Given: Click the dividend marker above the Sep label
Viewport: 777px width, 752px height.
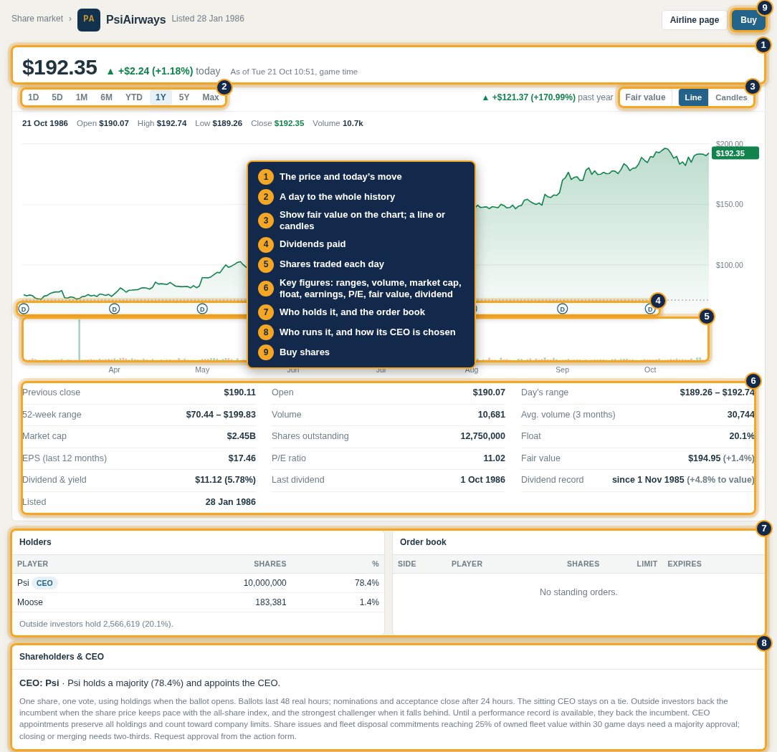Looking at the screenshot, I should point(562,309).
